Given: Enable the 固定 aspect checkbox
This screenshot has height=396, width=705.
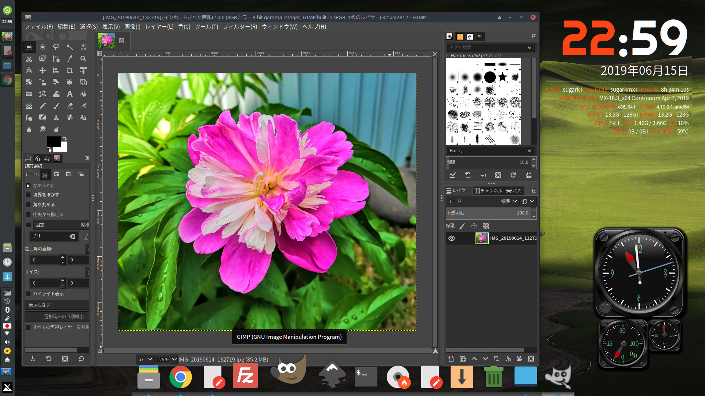Looking at the screenshot, I should click(28, 225).
